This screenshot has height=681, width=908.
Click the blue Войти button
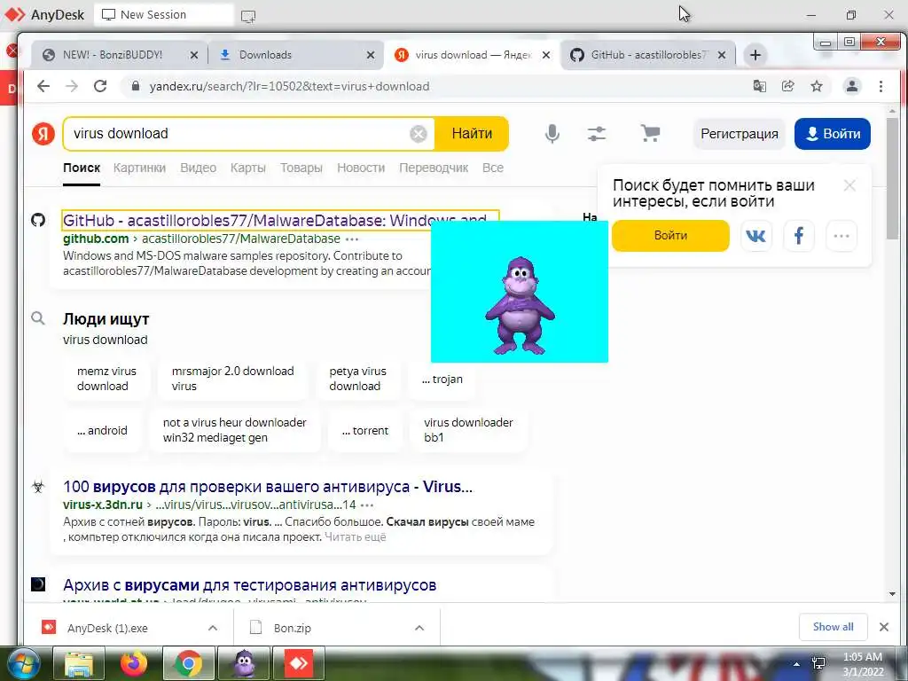point(832,134)
